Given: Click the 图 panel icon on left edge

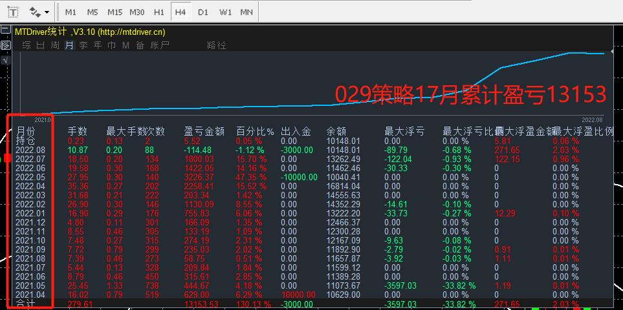Looking at the screenshot, I should click(5, 45).
